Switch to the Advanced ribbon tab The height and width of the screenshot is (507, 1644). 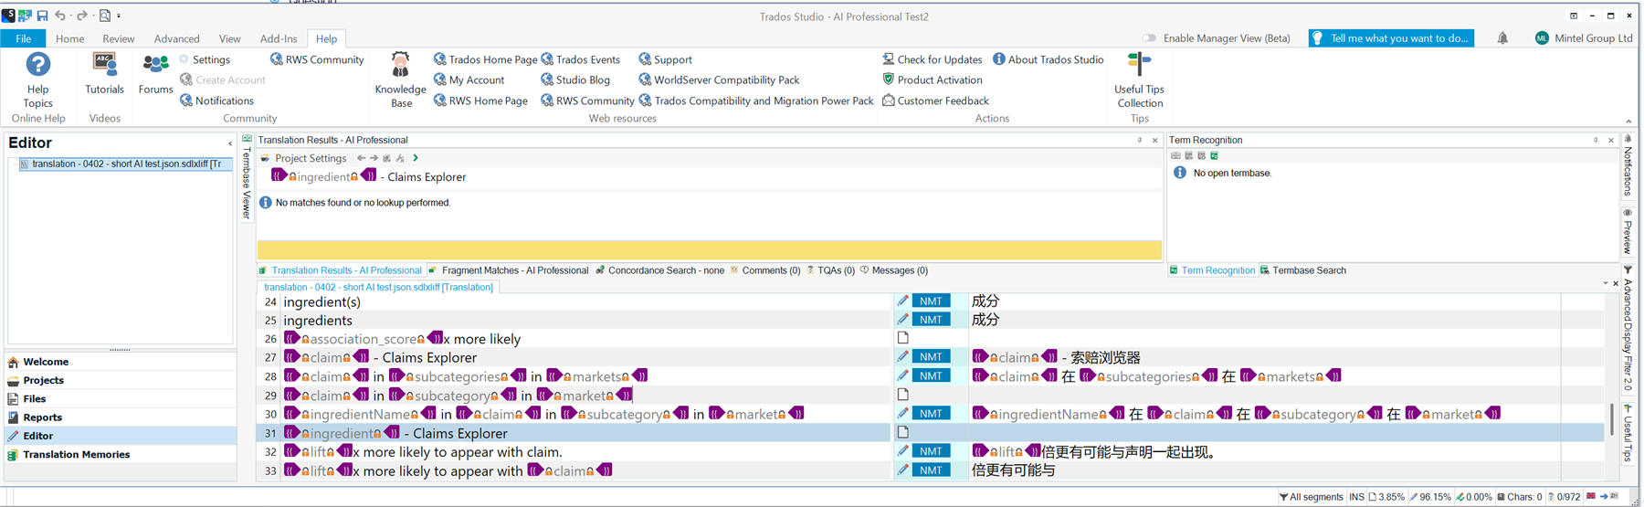(x=176, y=38)
